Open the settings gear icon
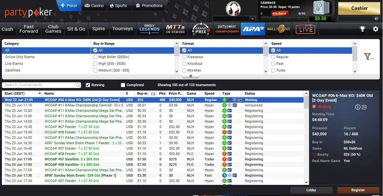The image size is (383, 196). point(375,29)
